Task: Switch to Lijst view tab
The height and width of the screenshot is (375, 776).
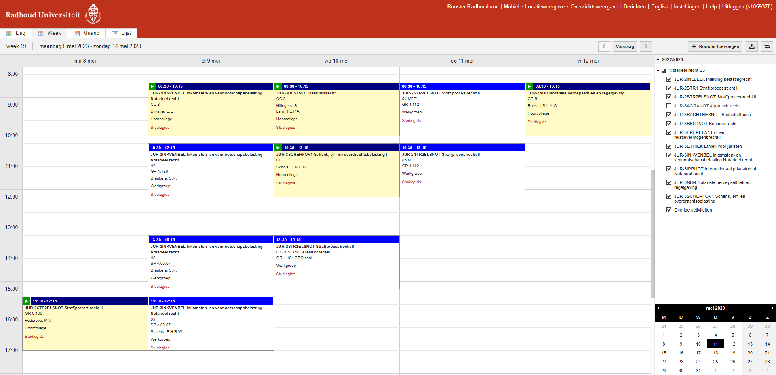Action: tap(122, 33)
